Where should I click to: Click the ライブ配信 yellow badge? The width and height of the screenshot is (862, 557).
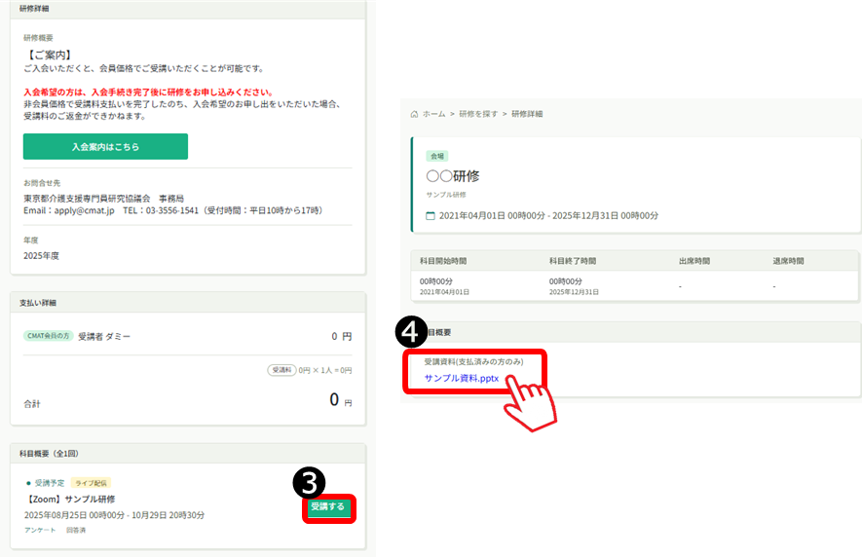tap(90, 482)
